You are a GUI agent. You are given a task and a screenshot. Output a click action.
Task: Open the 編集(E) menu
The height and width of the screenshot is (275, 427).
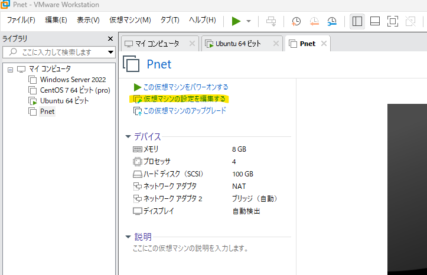pyautogui.click(x=56, y=20)
